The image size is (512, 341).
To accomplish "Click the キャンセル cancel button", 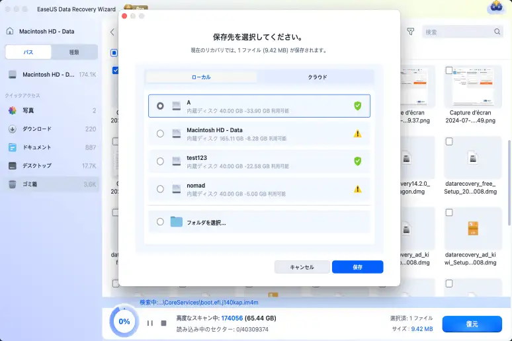I will (302, 267).
